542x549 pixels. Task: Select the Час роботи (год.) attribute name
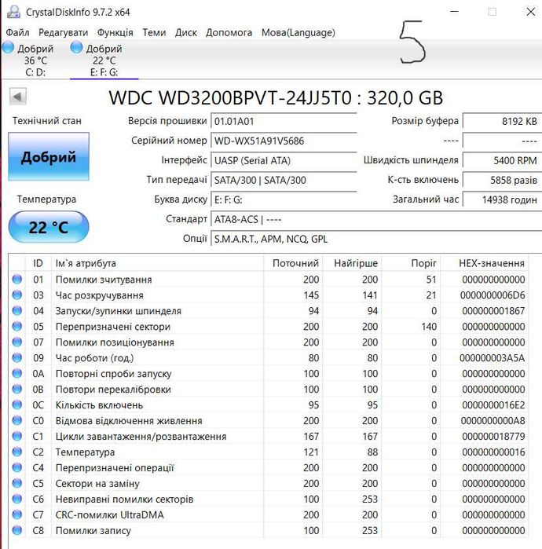(94, 358)
